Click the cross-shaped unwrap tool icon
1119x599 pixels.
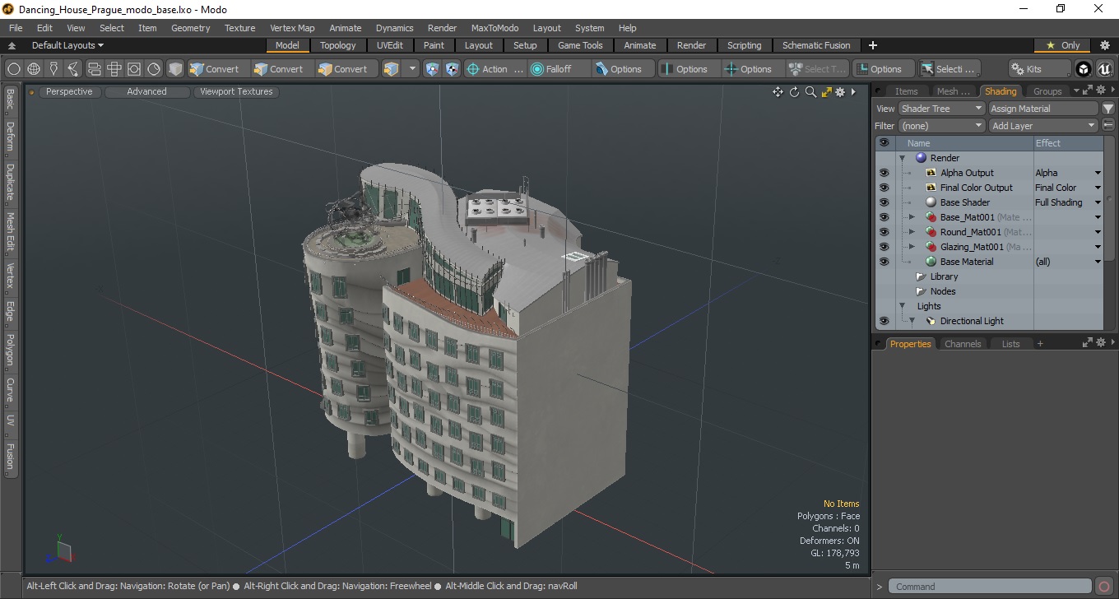(114, 69)
